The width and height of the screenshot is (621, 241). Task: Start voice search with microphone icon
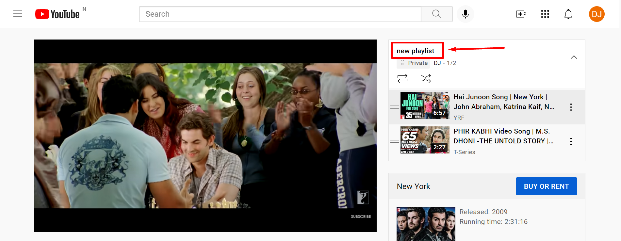pos(466,14)
